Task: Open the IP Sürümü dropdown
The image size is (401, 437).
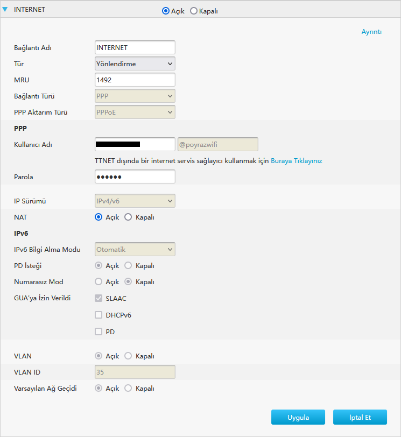Action: [x=135, y=201]
